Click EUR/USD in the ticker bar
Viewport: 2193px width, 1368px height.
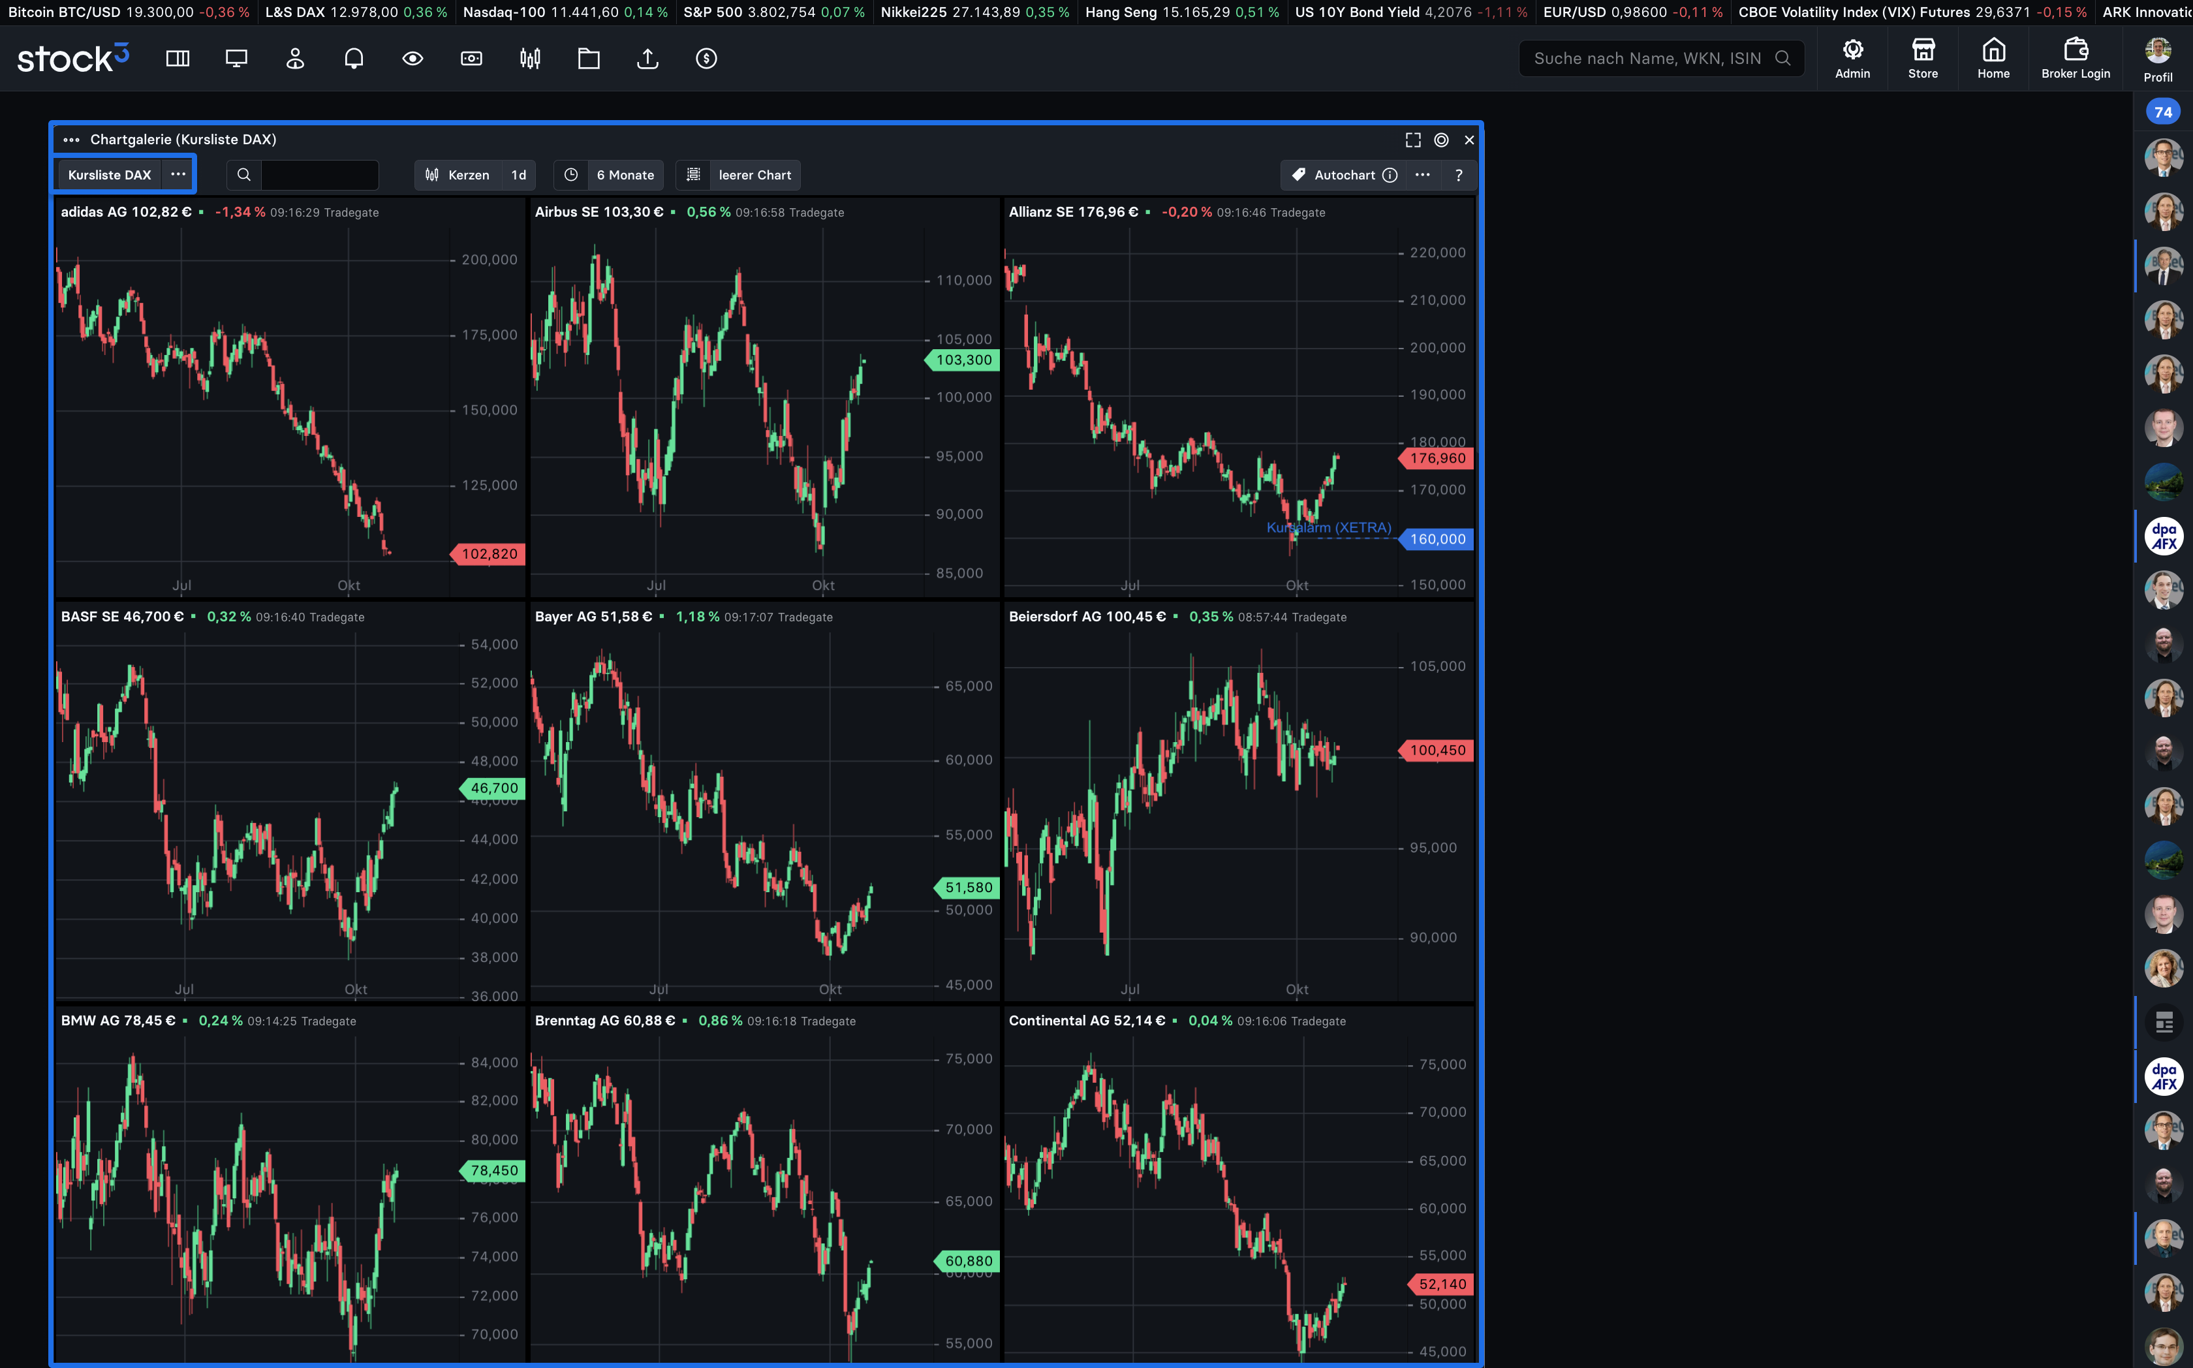(1633, 12)
